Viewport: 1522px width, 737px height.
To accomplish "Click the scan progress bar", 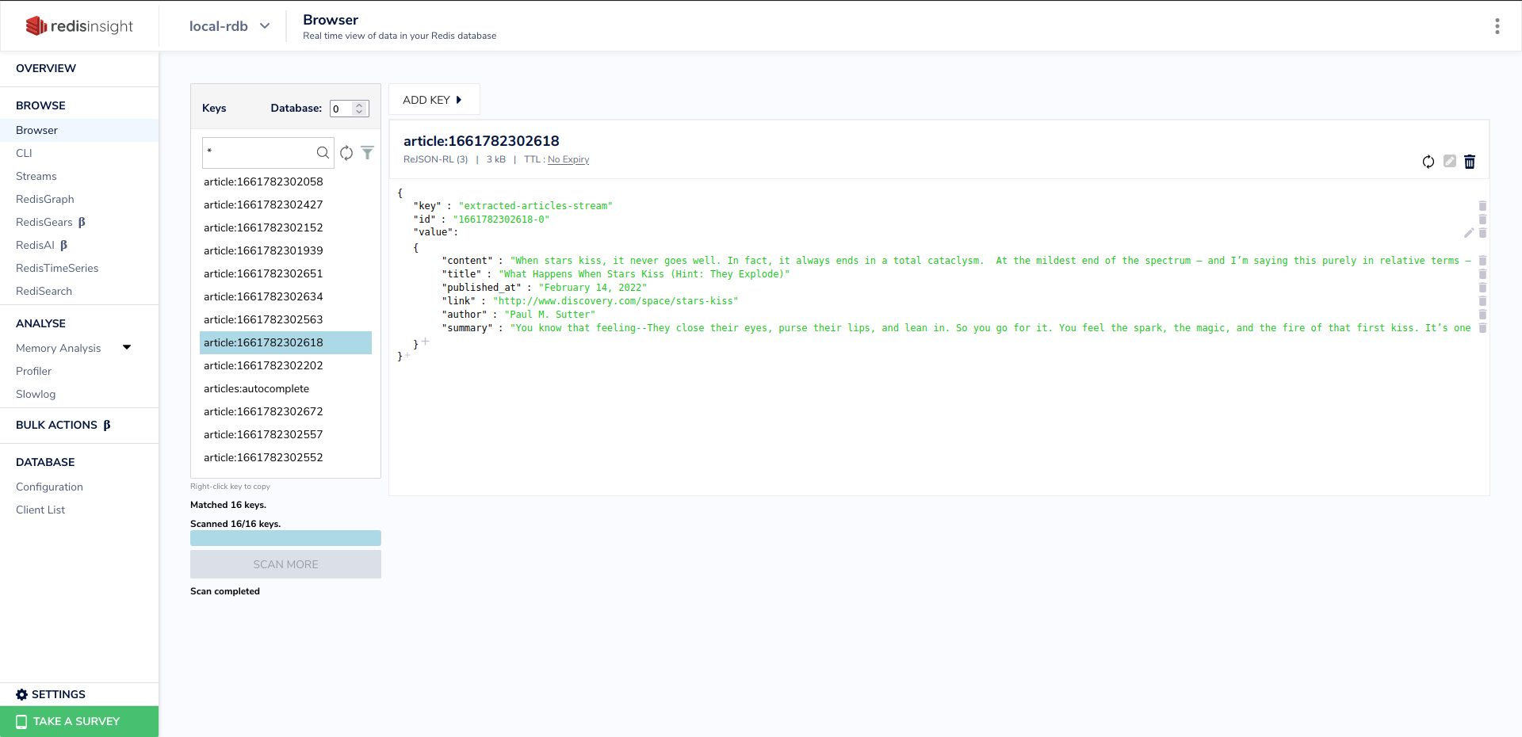I will click(x=285, y=538).
